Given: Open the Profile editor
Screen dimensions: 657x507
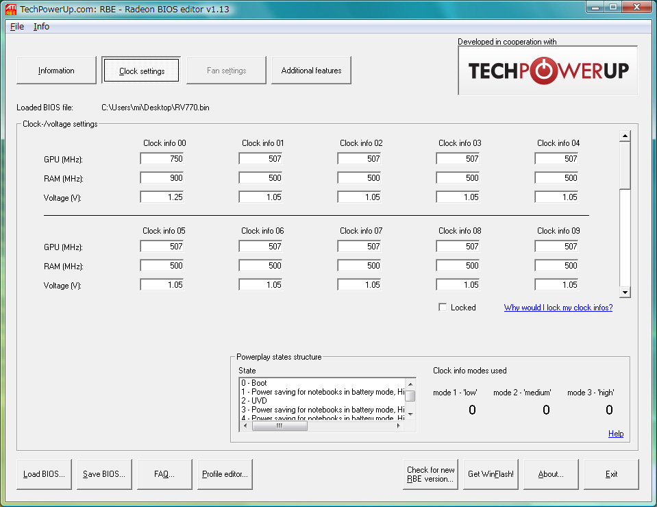Looking at the screenshot, I should (225, 474).
